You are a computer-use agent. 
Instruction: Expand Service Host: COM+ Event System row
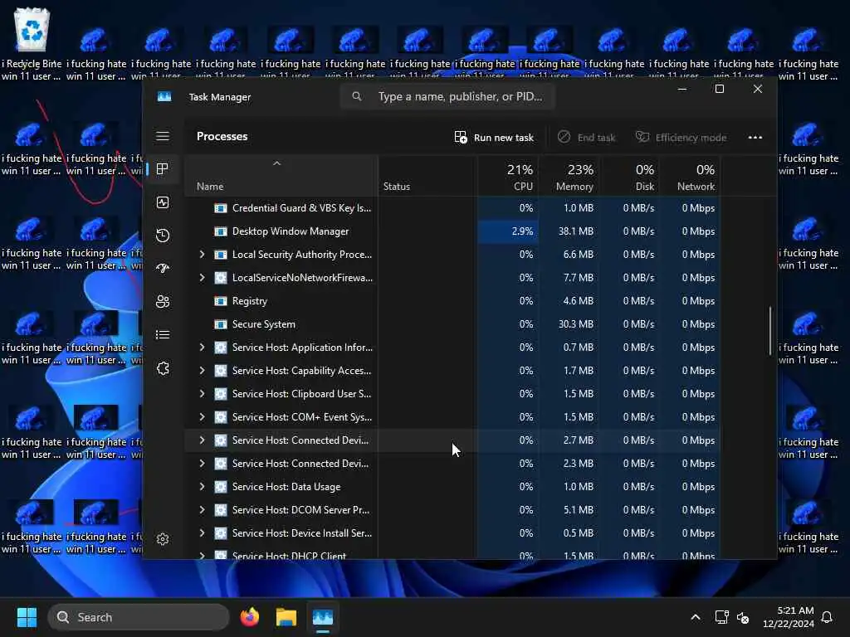tap(202, 417)
